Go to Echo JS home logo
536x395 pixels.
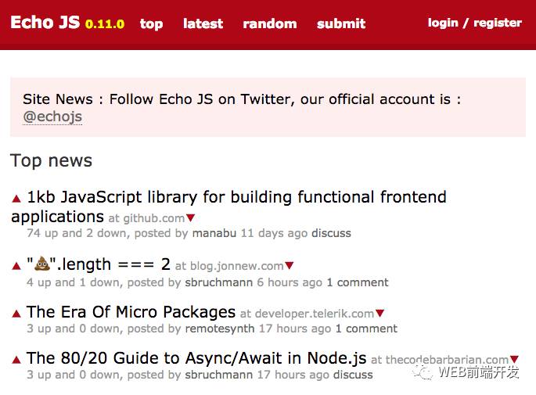(x=45, y=22)
